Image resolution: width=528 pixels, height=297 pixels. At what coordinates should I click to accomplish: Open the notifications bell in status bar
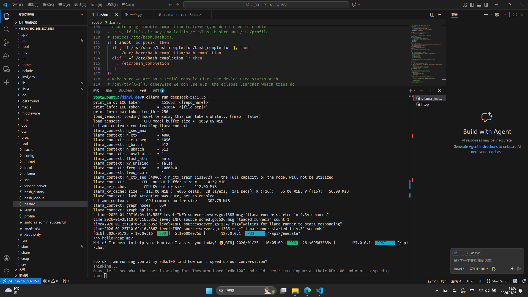524,281
